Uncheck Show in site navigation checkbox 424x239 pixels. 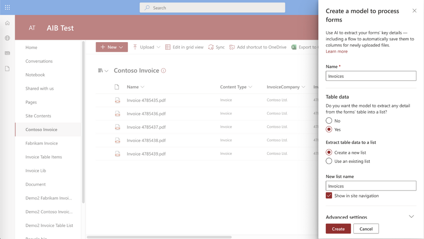329,196
